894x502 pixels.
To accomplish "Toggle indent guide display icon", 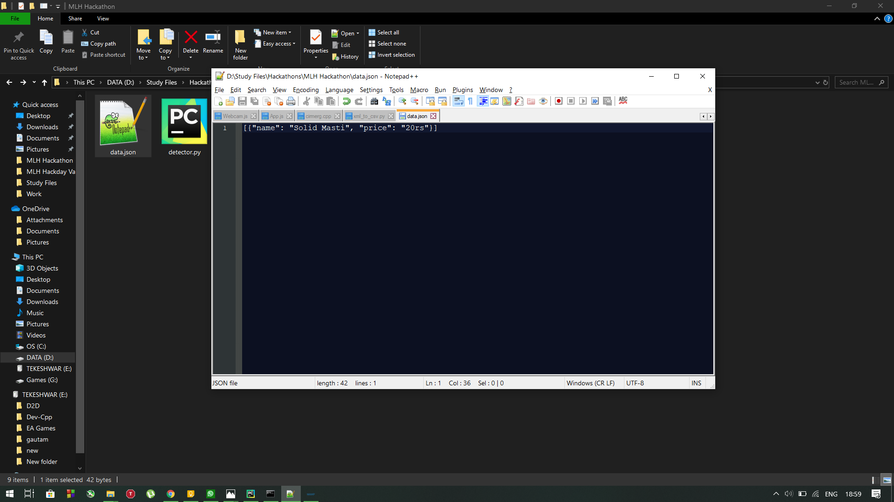I will tap(483, 101).
